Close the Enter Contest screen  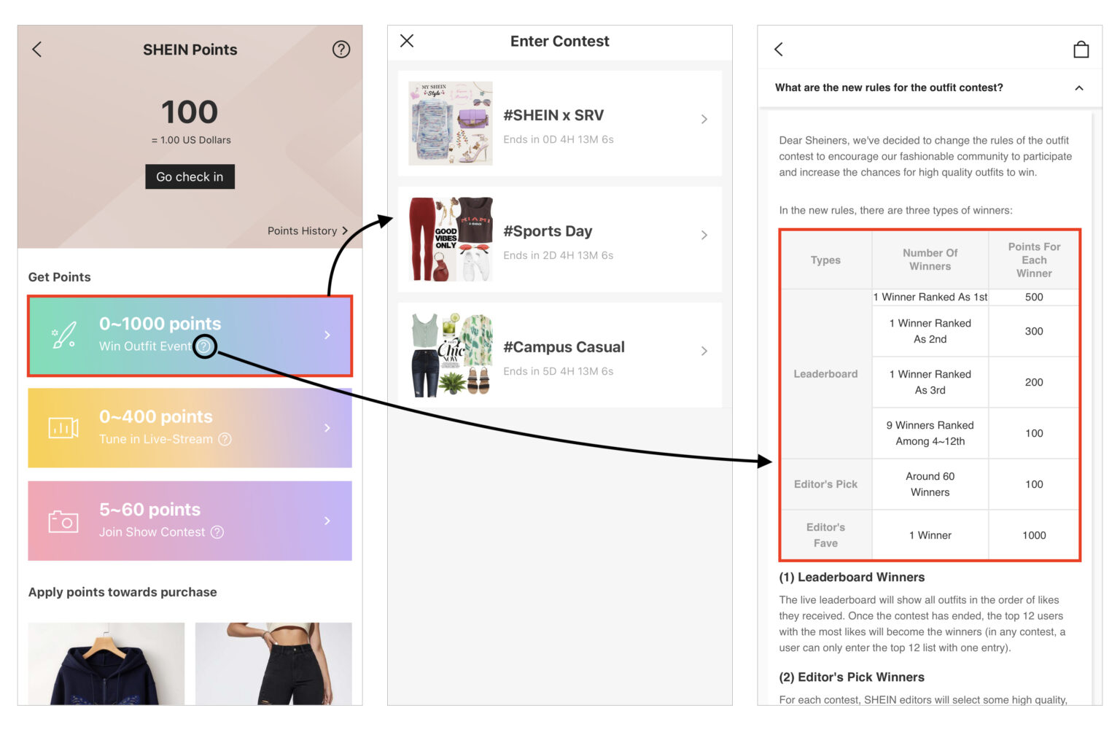click(407, 41)
